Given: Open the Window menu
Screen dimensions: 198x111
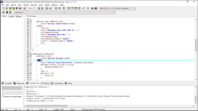Looking at the screenshot, I should pyautogui.click(x=55, y=5).
